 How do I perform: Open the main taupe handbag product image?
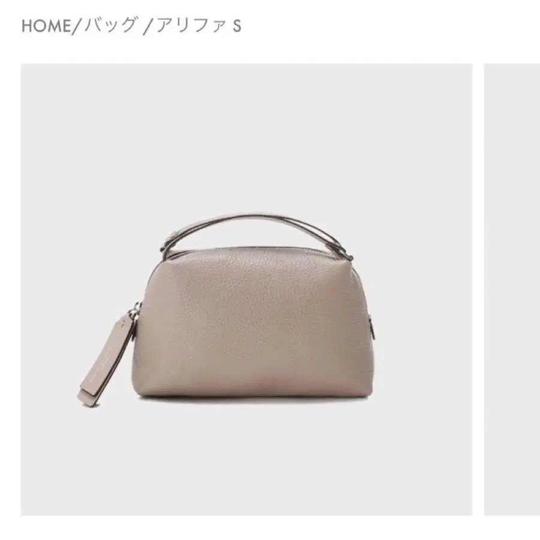pyautogui.click(x=247, y=289)
